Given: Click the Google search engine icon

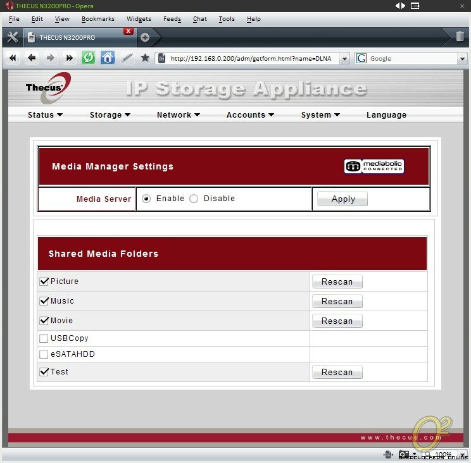Looking at the screenshot, I should [x=361, y=58].
